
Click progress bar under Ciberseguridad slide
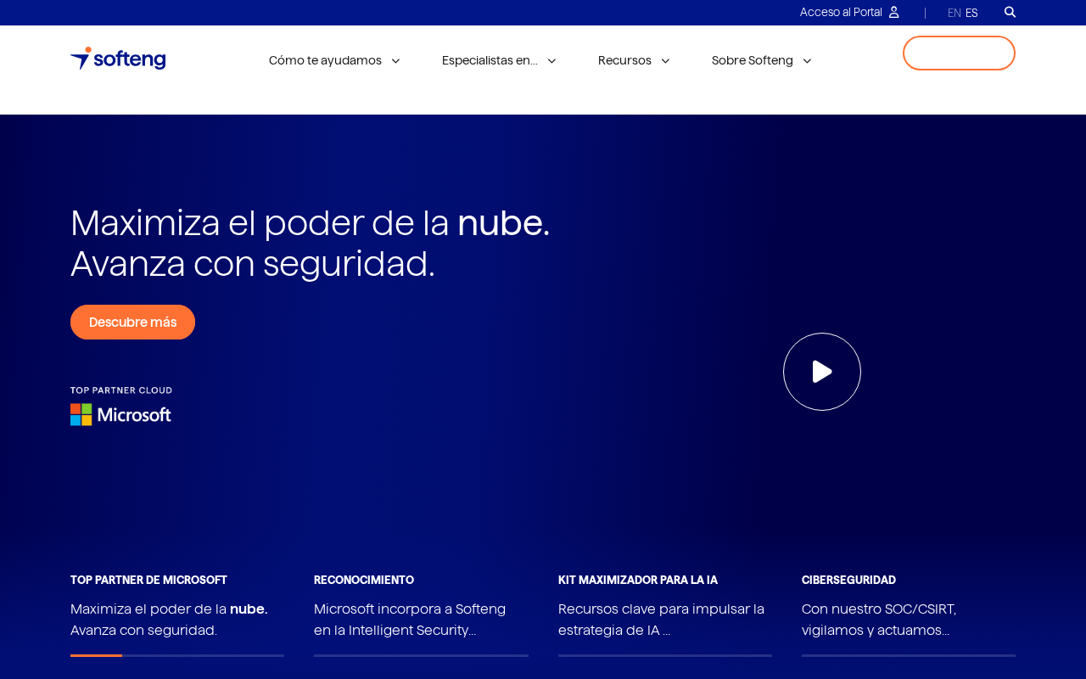pos(909,655)
